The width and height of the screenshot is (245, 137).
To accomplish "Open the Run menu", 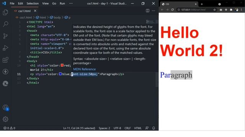I will pos(62,3).
